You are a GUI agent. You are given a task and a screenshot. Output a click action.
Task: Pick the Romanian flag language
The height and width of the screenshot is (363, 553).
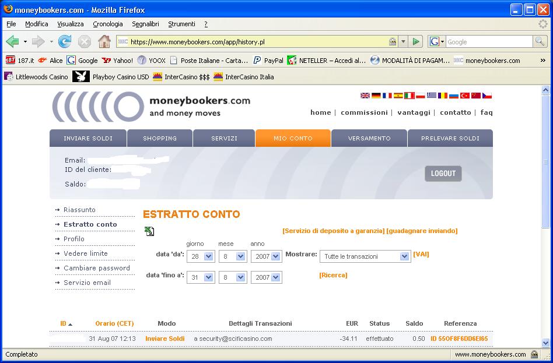(x=442, y=96)
